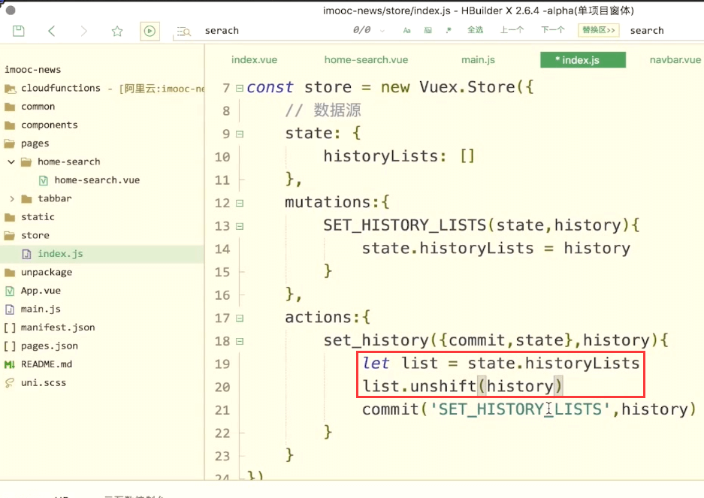704x498 pixels.
Task: Open README.md in file tree
Action: pos(47,364)
